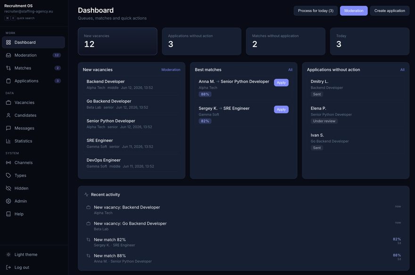Switch to Light theme
Viewport: 415px width, 275px height.
pos(33,255)
